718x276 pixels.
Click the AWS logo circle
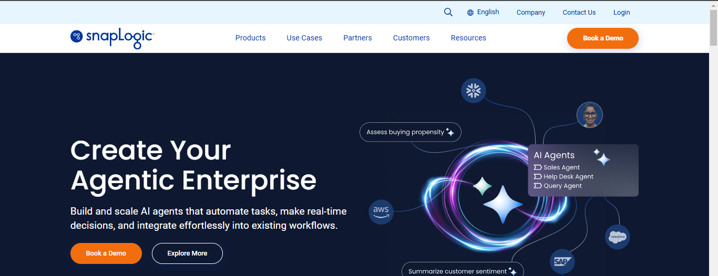pyautogui.click(x=381, y=211)
